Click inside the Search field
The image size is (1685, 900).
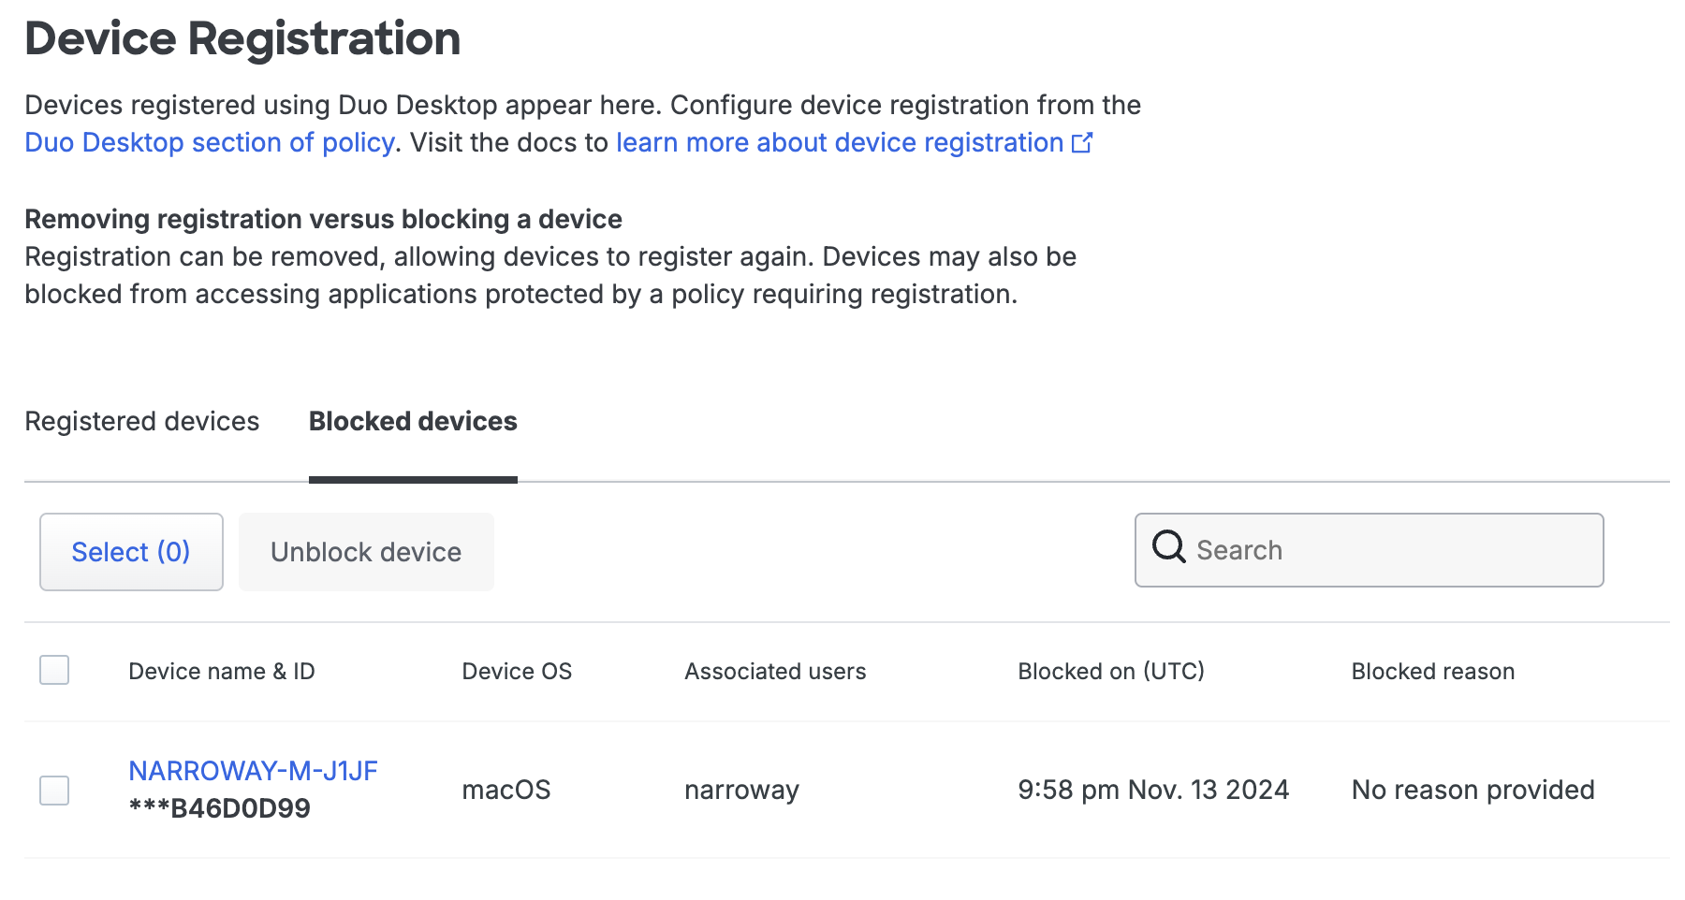click(x=1311, y=549)
